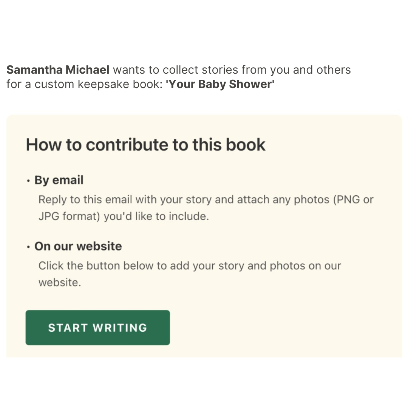The image size is (408, 408).
Task: Click the 'Click the button below' instruction line
Action: [190, 266]
